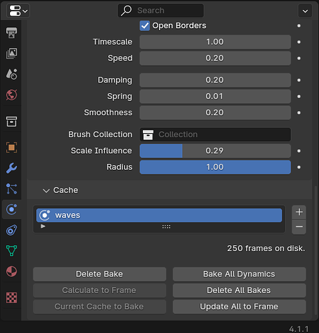Screen dimensions: 319x333
Task: Animate Timescale property dot
Action: 299,42
